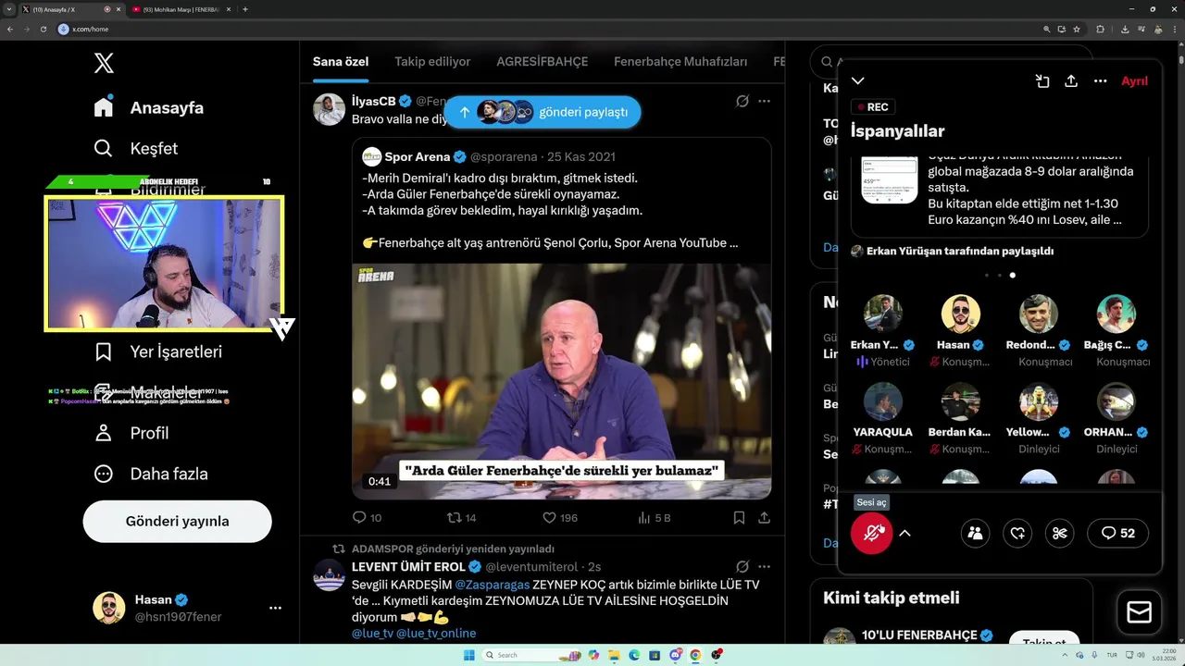The height and width of the screenshot is (666, 1185).
Task: Open @lue_tv mention link
Action: (x=372, y=633)
